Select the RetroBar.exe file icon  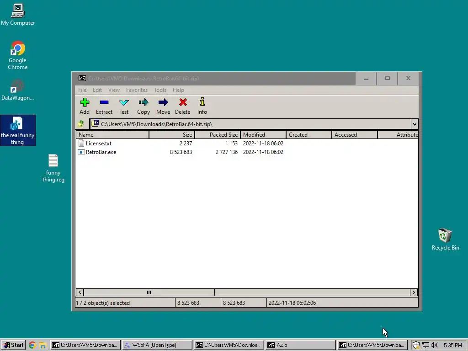click(81, 152)
